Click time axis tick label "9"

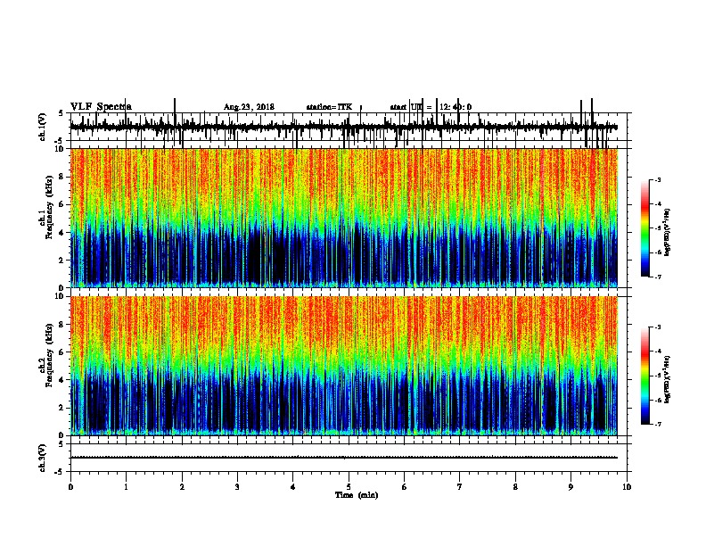tap(571, 487)
